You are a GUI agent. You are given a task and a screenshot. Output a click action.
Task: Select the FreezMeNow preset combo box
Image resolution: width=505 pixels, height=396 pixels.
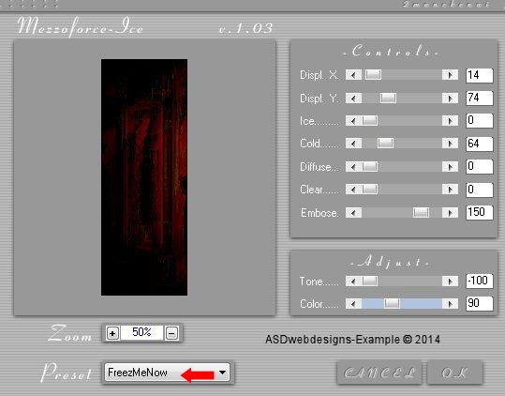pyautogui.click(x=167, y=373)
